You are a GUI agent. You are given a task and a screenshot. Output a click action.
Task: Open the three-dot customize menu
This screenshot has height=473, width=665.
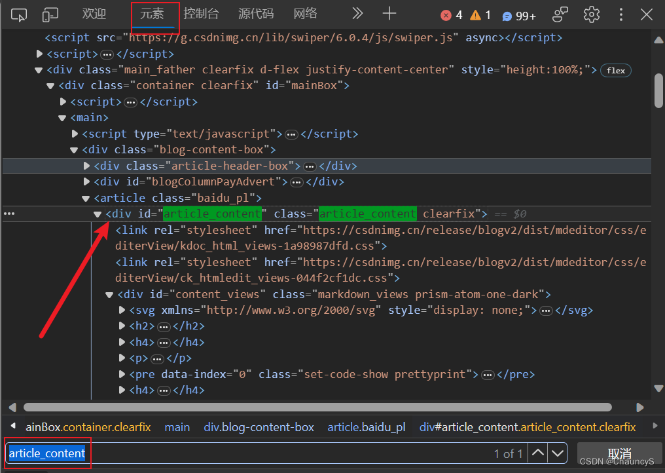pos(621,14)
